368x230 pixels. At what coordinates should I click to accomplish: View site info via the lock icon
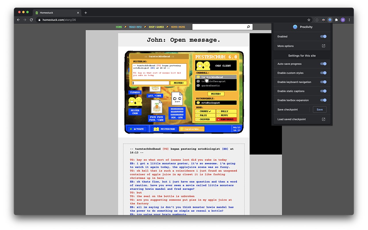[39, 20]
